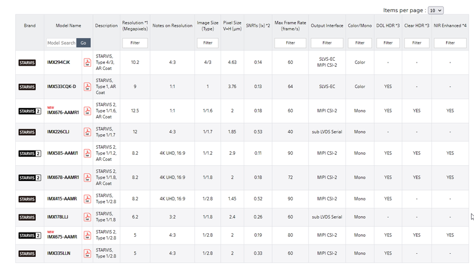Select model name IMX415-AAMR
Screen dimensions: 474x269
click(x=62, y=199)
